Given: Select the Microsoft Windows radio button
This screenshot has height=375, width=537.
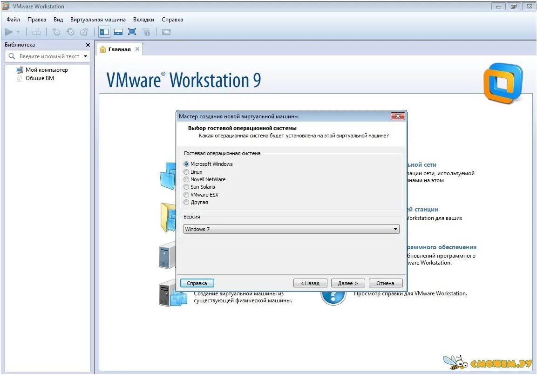Looking at the screenshot, I should click(186, 164).
